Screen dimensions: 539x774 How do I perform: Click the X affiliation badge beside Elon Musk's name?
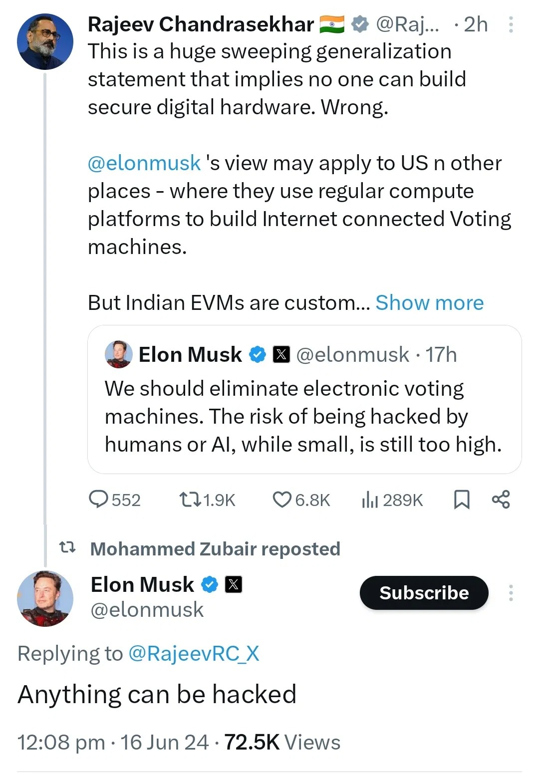click(x=234, y=584)
